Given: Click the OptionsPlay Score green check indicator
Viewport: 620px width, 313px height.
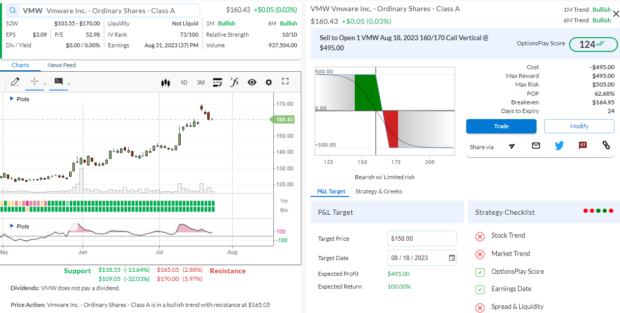Looking at the screenshot, I should [x=480, y=272].
